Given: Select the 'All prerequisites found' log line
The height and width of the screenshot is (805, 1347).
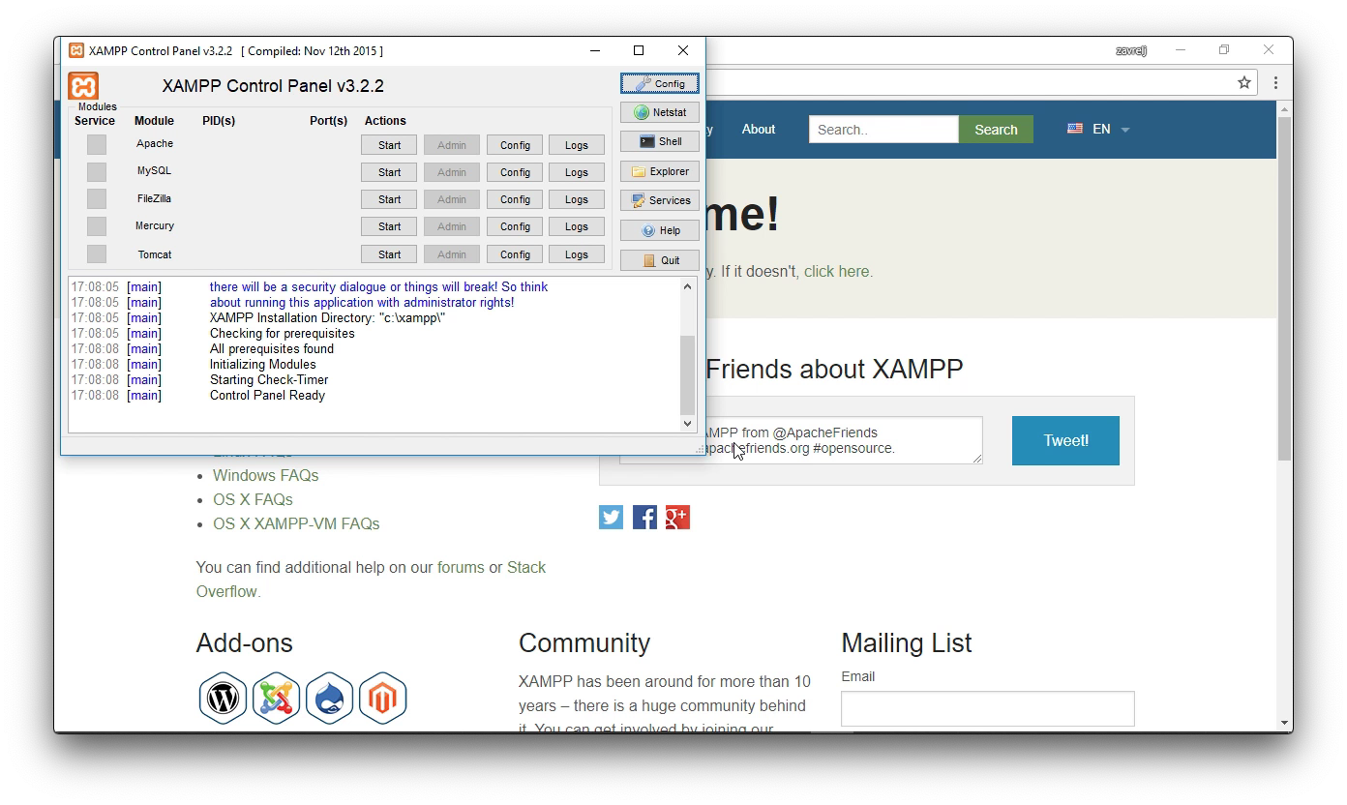Looking at the screenshot, I should tap(272, 348).
